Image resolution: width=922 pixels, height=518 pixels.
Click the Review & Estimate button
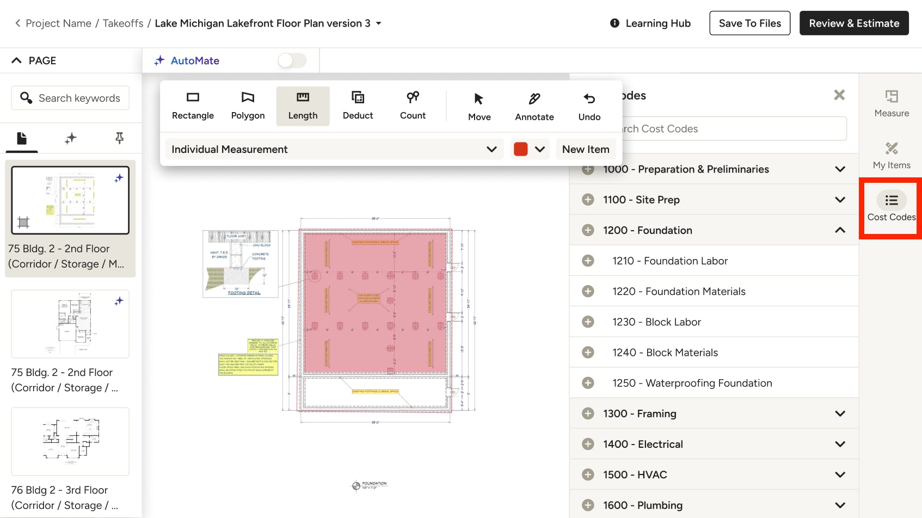click(854, 23)
